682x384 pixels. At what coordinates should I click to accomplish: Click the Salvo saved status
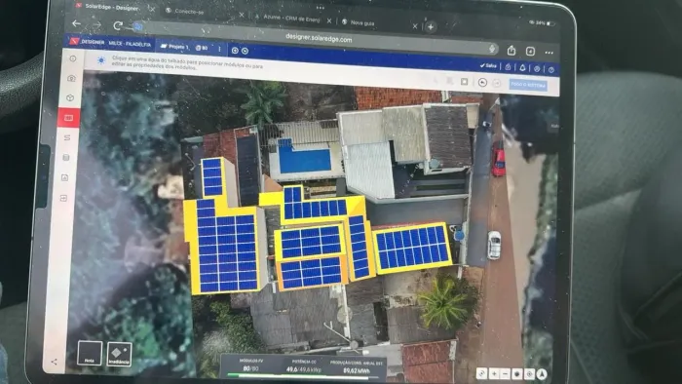(x=488, y=65)
